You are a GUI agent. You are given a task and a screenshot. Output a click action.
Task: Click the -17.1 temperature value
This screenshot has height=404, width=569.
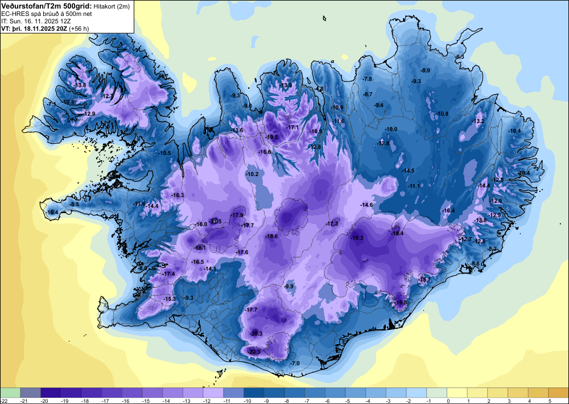click(292, 128)
